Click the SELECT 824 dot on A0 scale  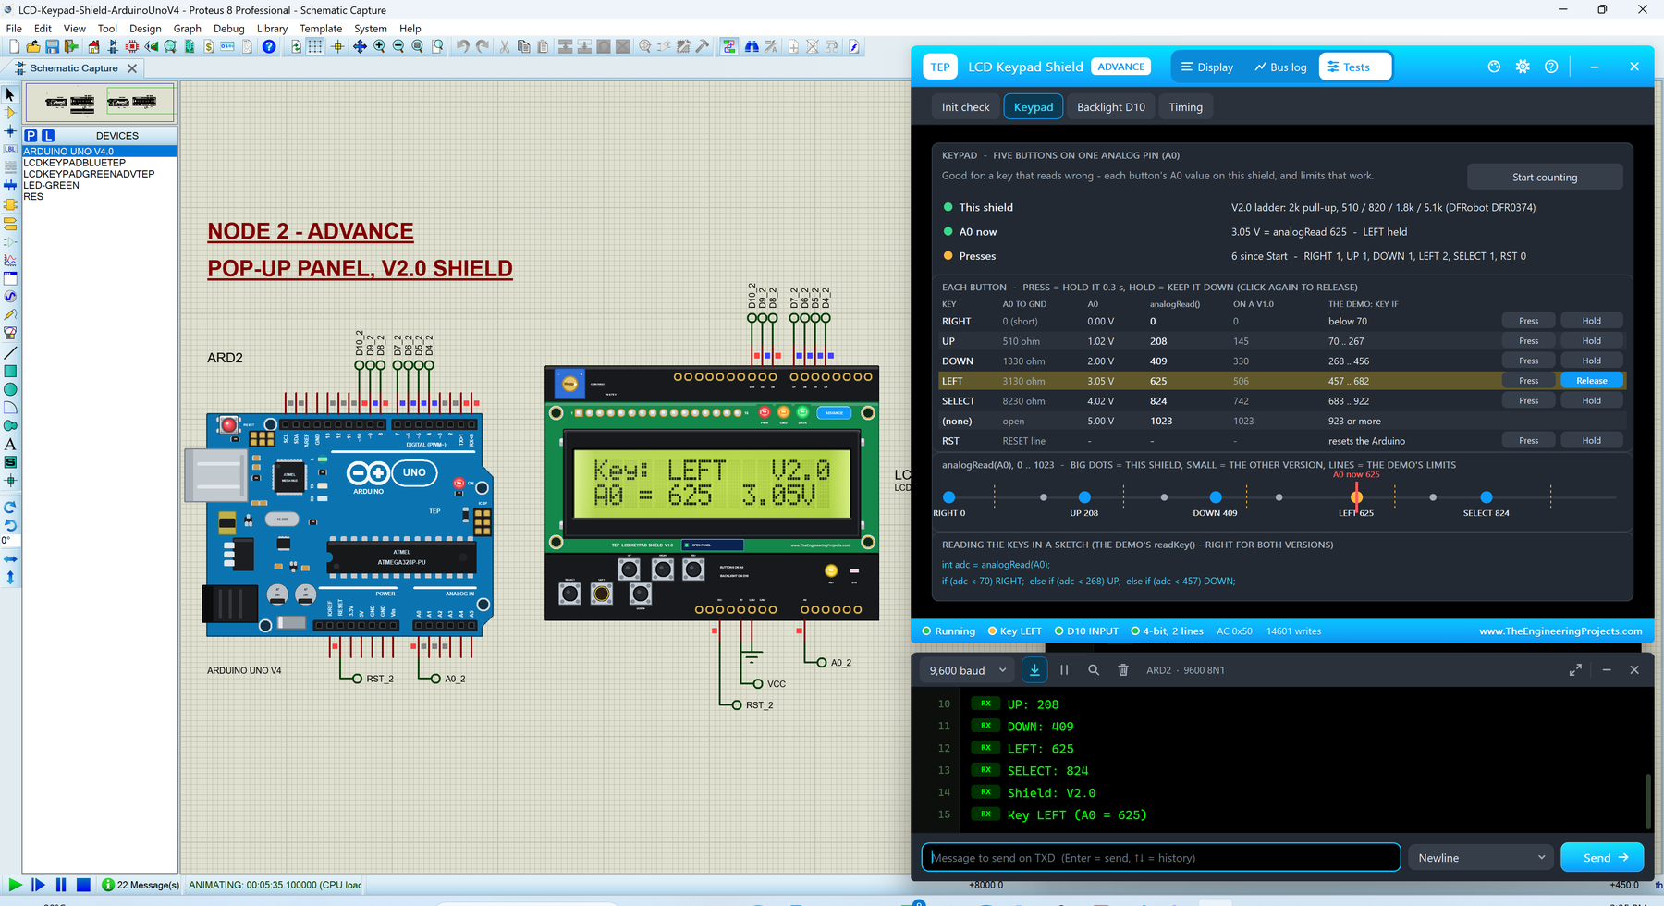click(x=1486, y=497)
